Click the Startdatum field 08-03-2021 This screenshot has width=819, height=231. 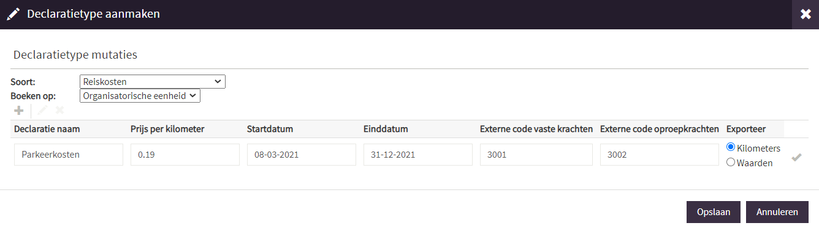click(x=302, y=155)
